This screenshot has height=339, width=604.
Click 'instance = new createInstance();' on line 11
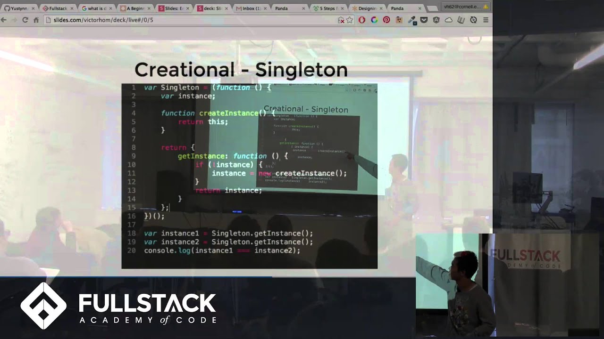(x=279, y=173)
